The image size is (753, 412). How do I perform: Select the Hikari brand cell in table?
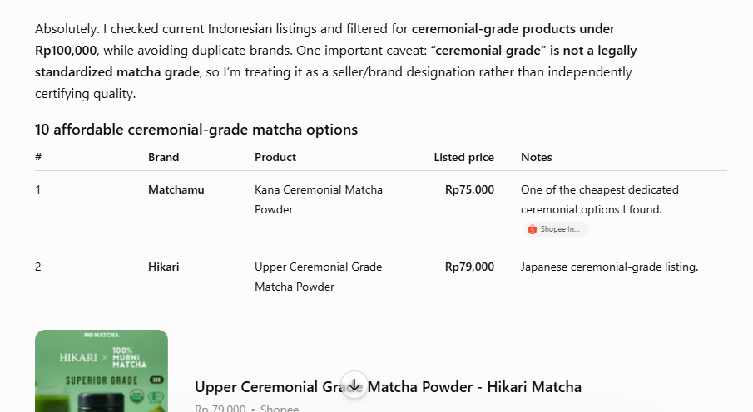point(163,267)
